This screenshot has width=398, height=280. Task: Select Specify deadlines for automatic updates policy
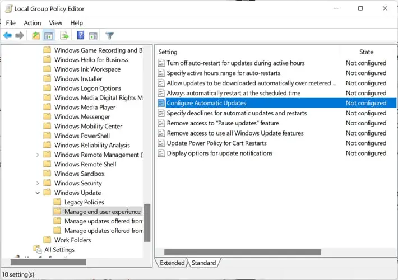pos(237,113)
